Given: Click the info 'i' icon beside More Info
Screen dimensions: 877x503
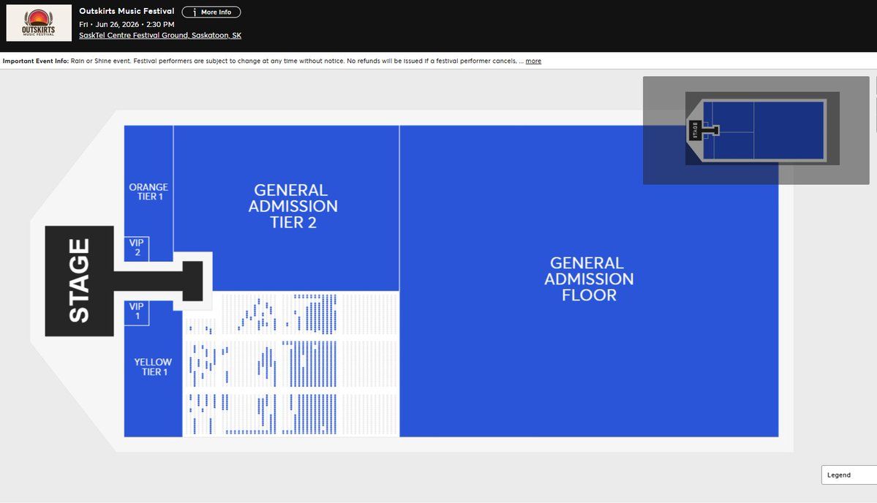Looking at the screenshot, I should [194, 12].
